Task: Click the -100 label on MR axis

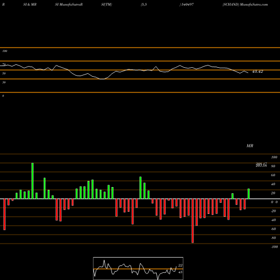Action: (x=274, y=247)
